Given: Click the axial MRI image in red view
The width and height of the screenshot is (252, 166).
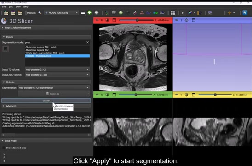Looking at the screenshot, I should (x=133, y=57).
